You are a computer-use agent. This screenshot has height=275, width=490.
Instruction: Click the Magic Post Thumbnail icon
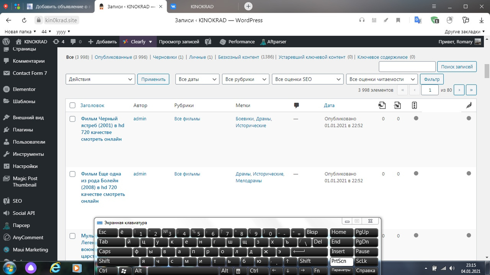click(6, 178)
